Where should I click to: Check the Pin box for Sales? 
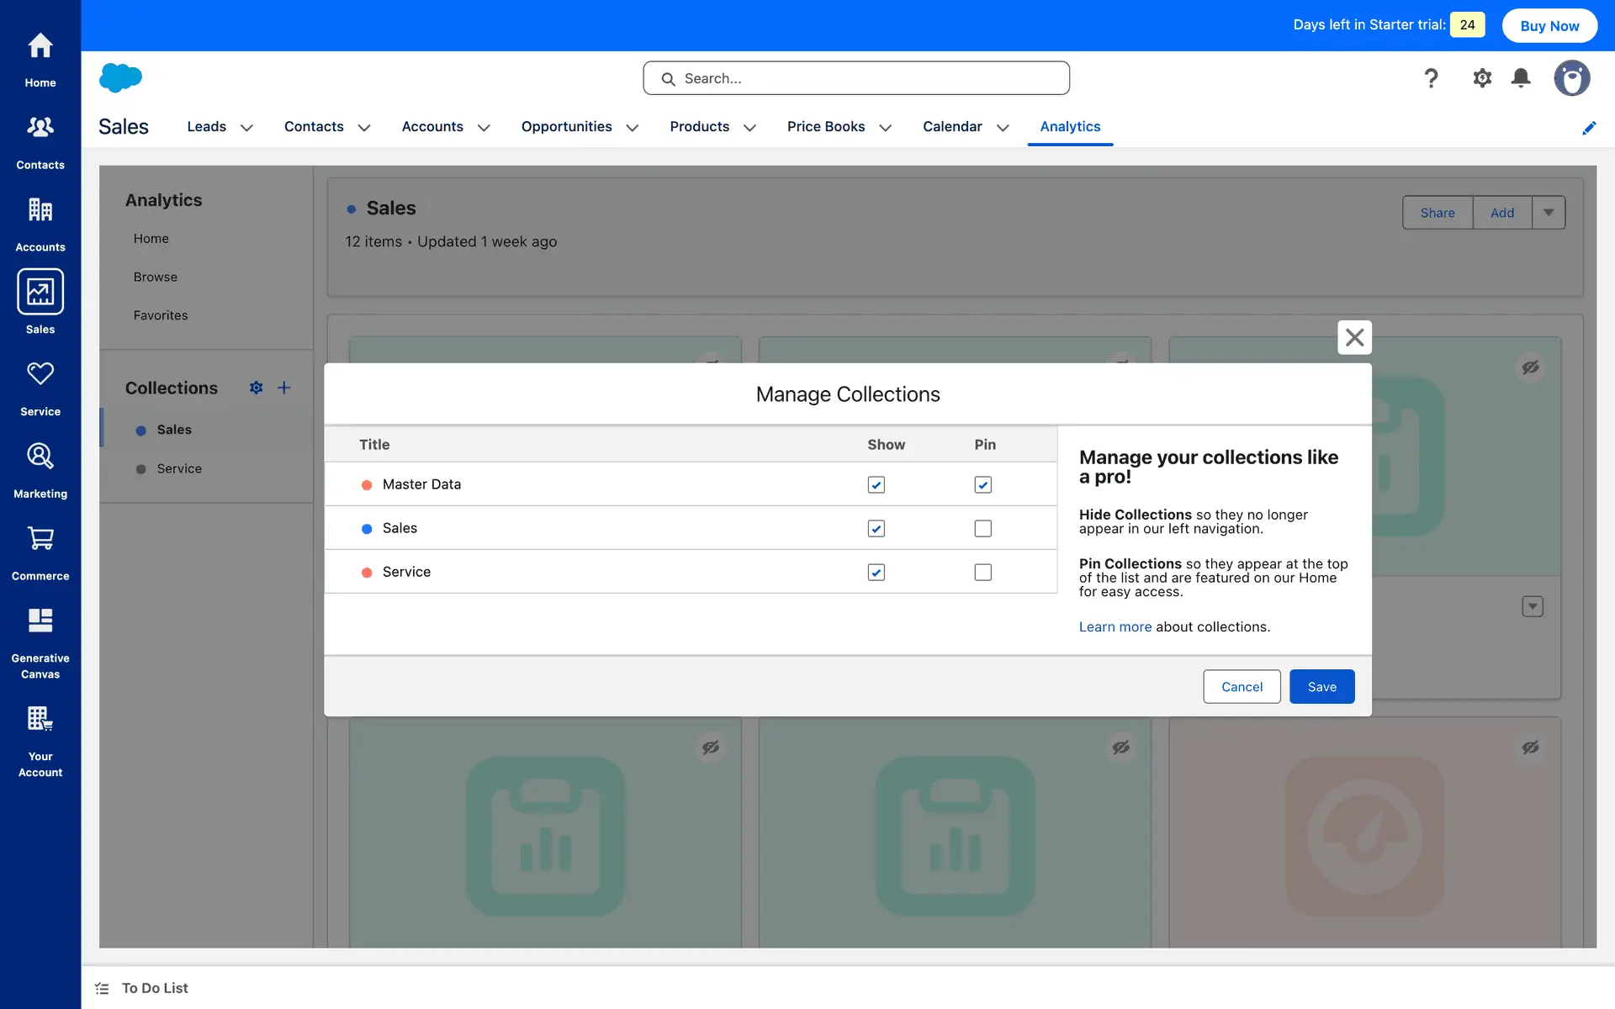(x=982, y=529)
